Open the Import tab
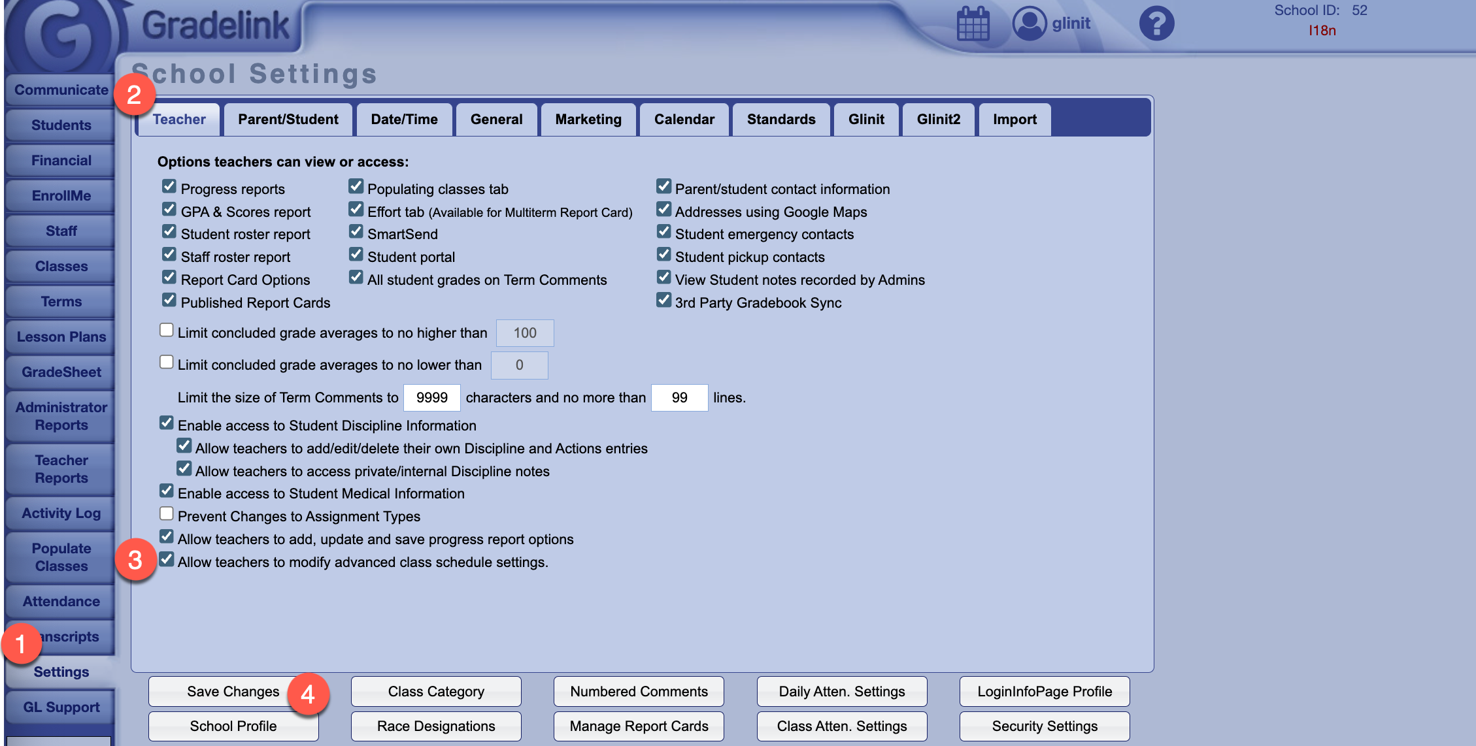Image resolution: width=1476 pixels, height=746 pixels. tap(1014, 119)
